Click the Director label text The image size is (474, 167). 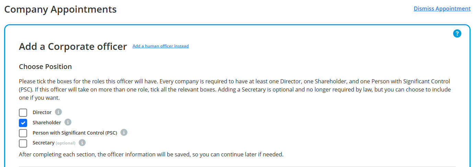[x=42, y=112]
